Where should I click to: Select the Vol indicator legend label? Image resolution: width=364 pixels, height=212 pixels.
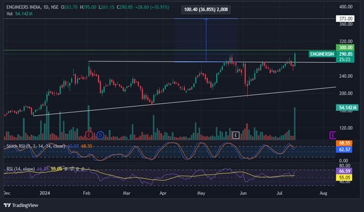click(x=8, y=14)
